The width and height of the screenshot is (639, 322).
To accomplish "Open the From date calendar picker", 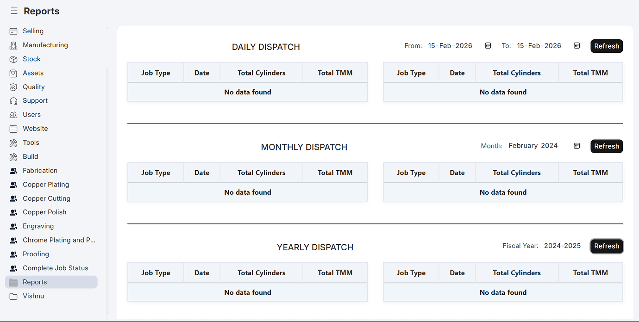I will tap(488, 46).
